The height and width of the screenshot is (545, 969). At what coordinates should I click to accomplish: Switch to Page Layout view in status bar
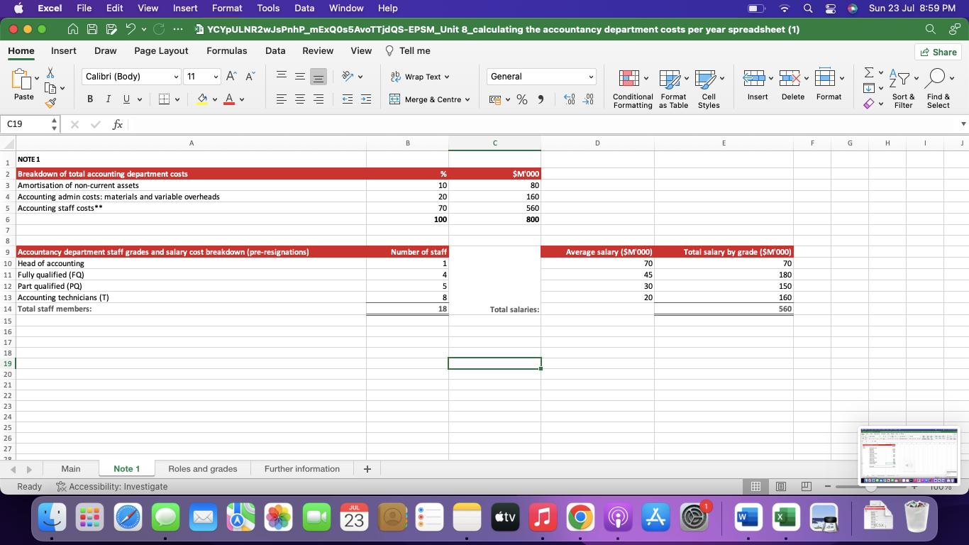tap(780, 486)
